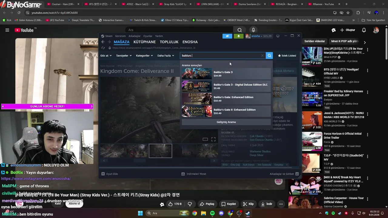The height and width of the screenshot is (218, 388).
Task: Click the Windows Start button
Action: pyautogui.click(x=140, y=213)
